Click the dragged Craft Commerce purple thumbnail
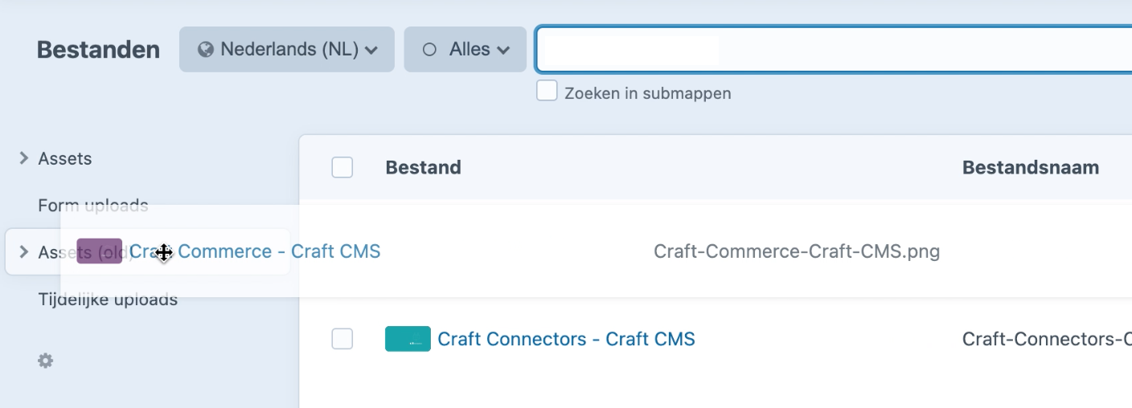Viewport: 1132px width, 408px height. pyautogui.click(x=100, y=251)
